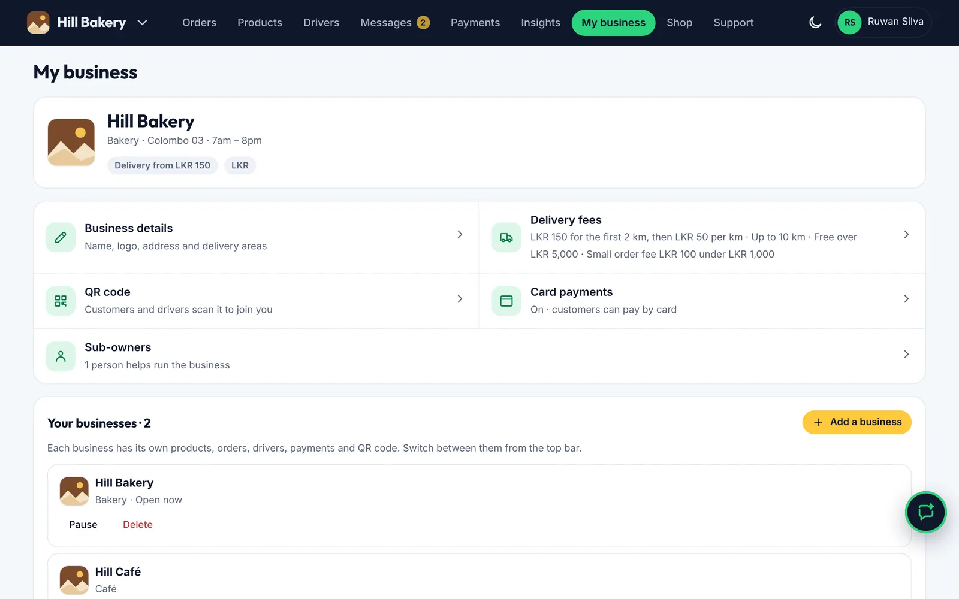Click the Hill Café thumbnail image
Viewport: 959px width, 599px height.
74,580
